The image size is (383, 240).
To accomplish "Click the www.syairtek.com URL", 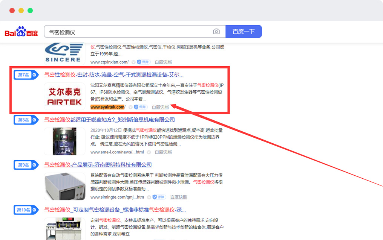I will pyautogui.click(x=108, y=107).
